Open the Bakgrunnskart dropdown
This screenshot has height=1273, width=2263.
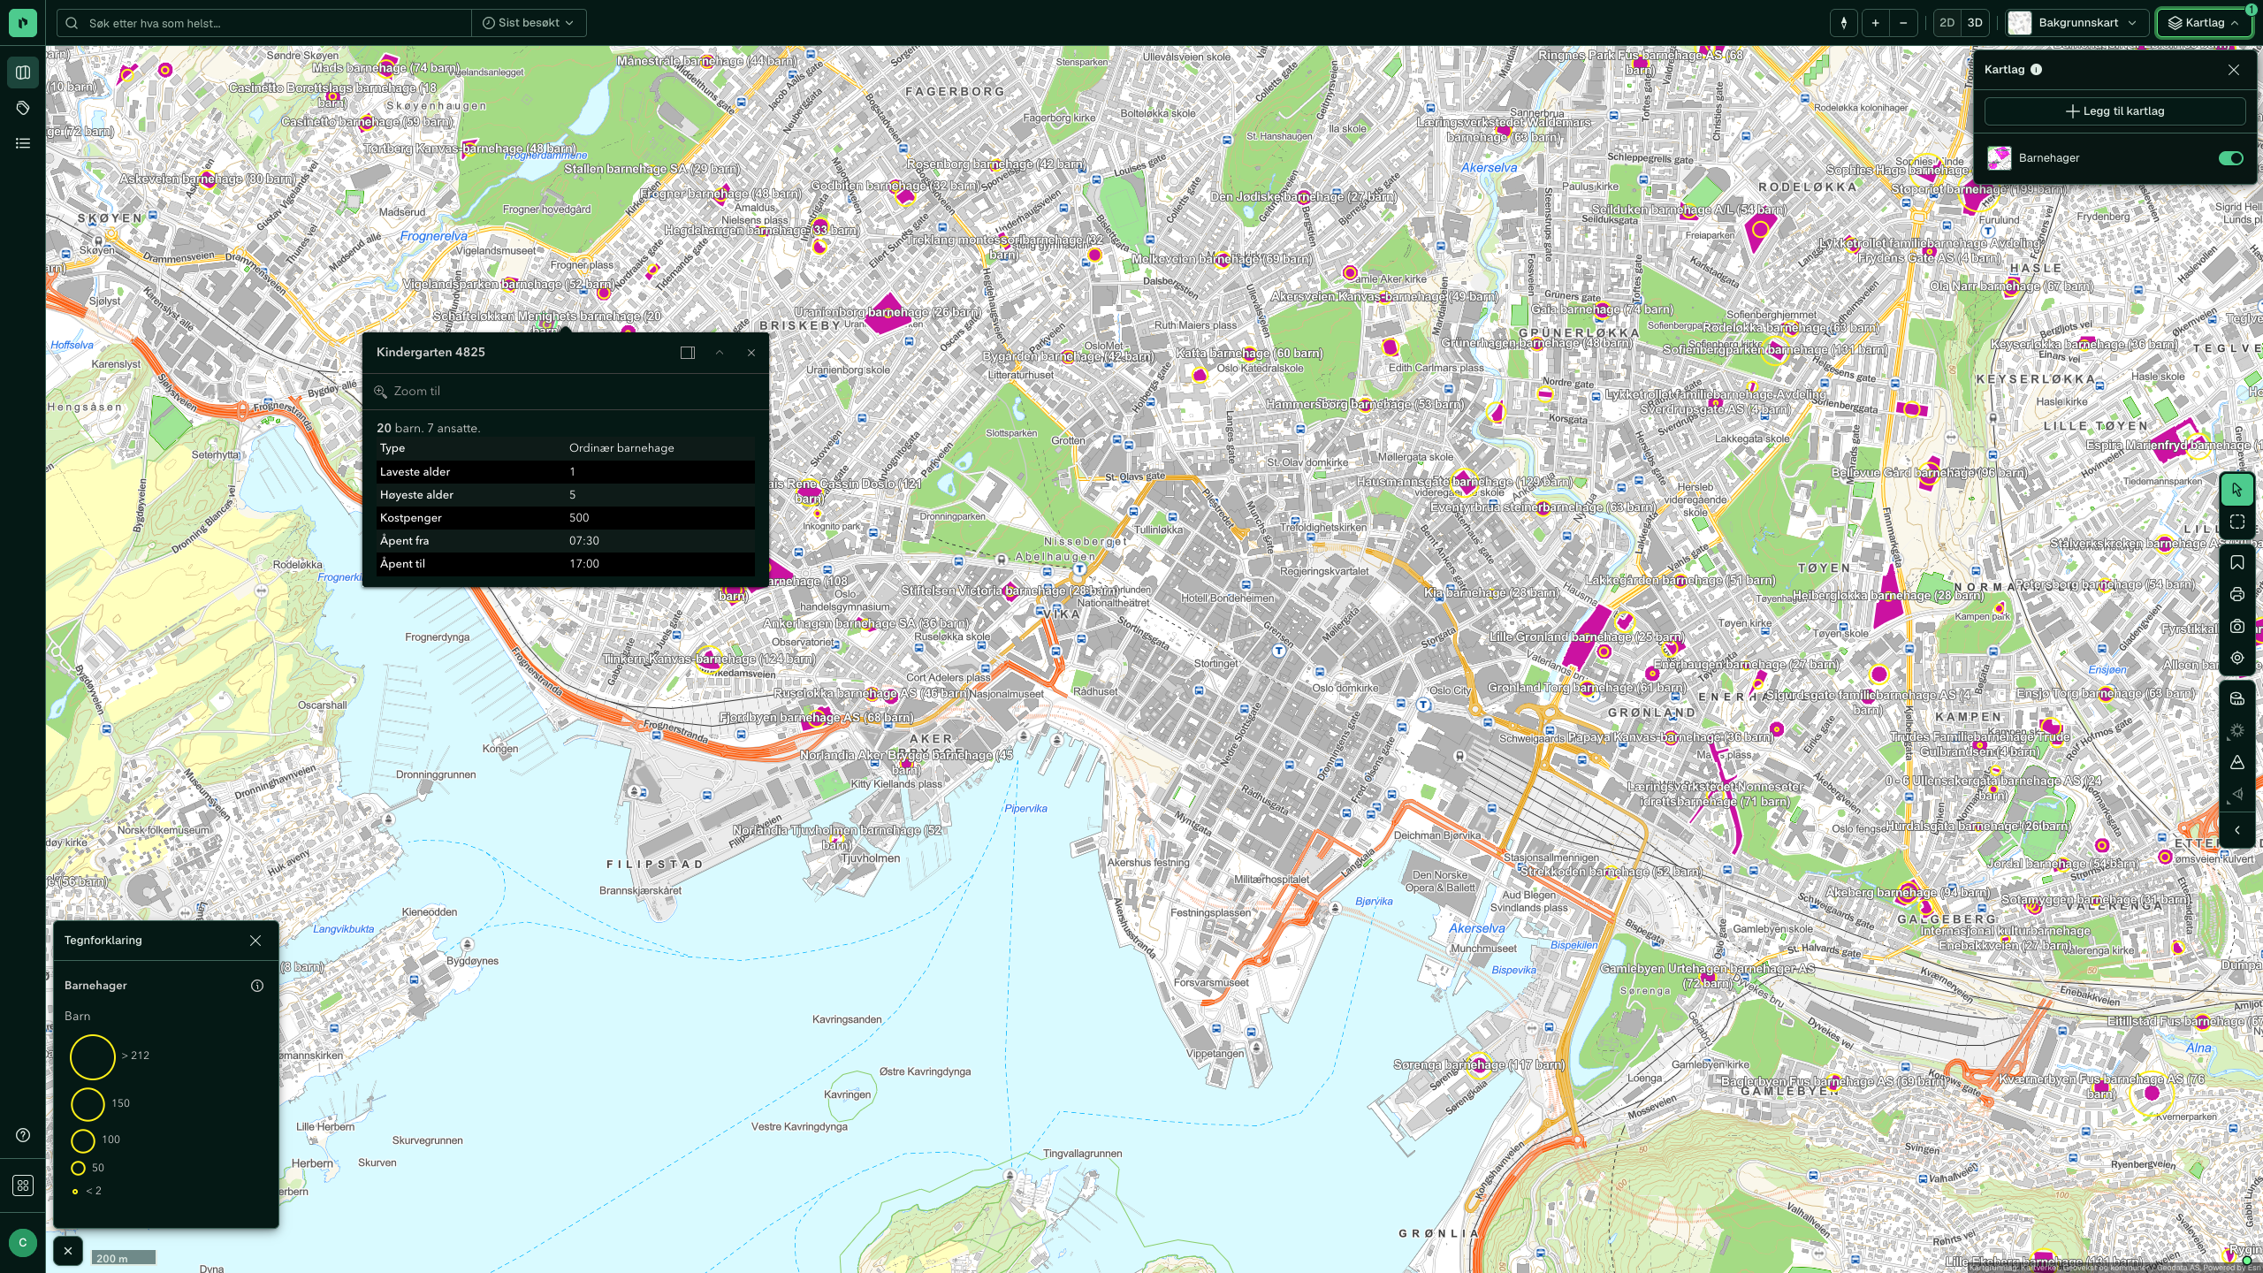click(2077, 23)
